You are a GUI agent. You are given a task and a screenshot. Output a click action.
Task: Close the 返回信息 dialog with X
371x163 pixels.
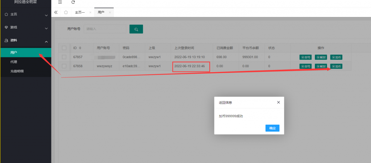click(278, 102)
